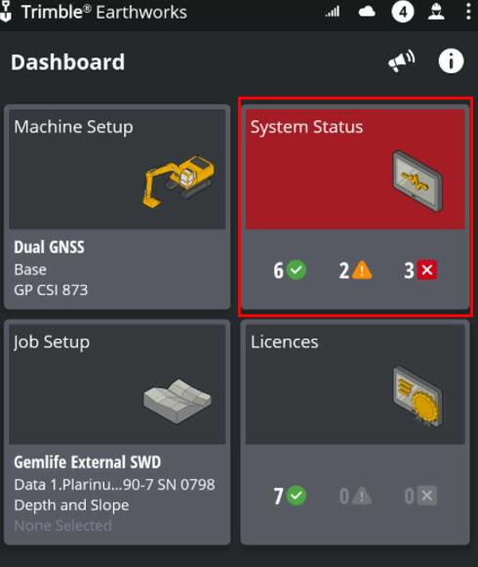Open the Job Setup tile

click(x=117, y=432)
